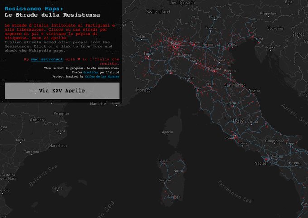Screen dimensions: 308x218
Task: Click the Latina city label
Action: pos(243,144)
